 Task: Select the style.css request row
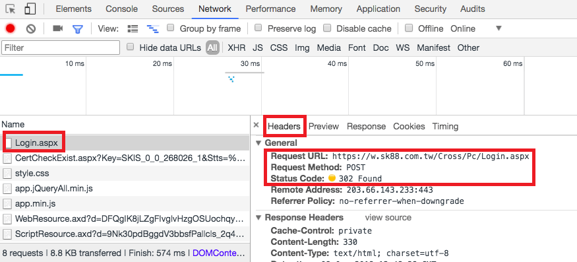tap(125, 173)
